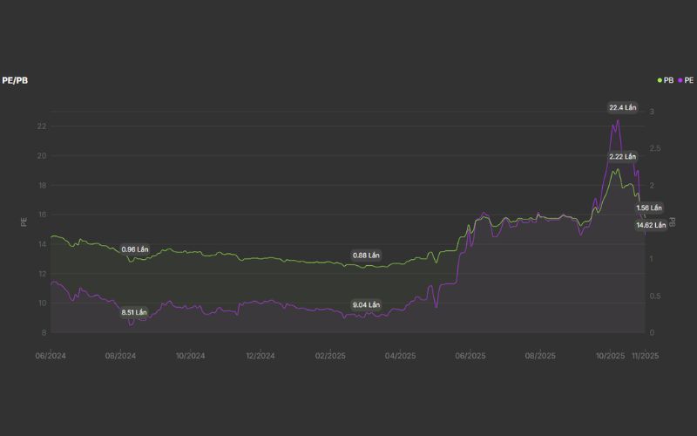Toggle the PE series in the legend

pos(689,80)
